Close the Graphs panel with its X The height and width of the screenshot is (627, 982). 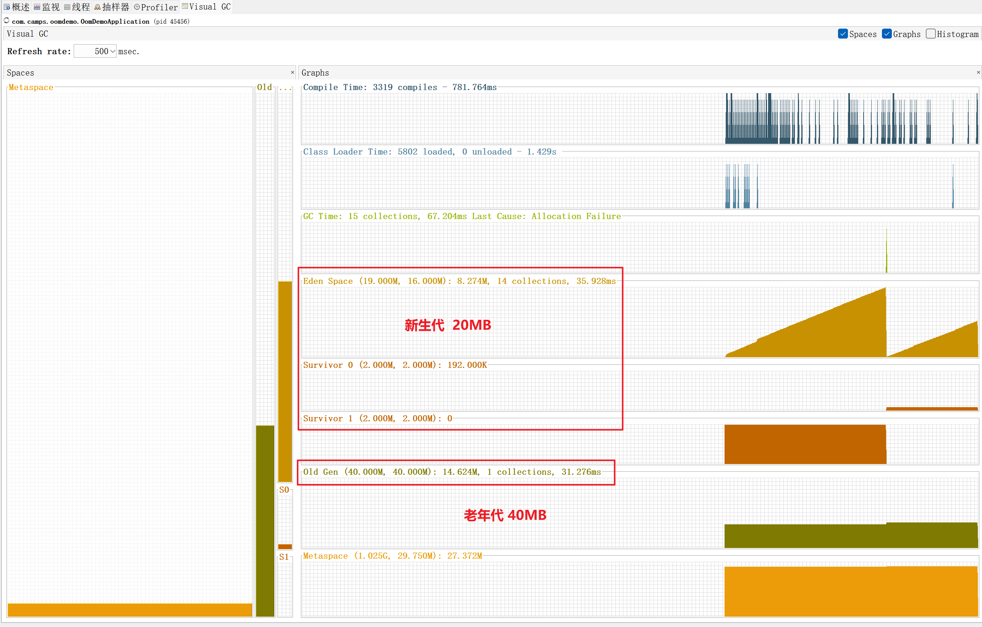pyautogui.click(x=978, y=72)
